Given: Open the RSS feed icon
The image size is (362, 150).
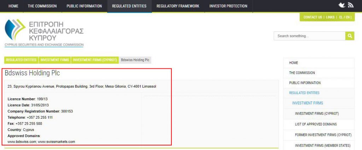Looking at the screenshot, I should 350,5.
